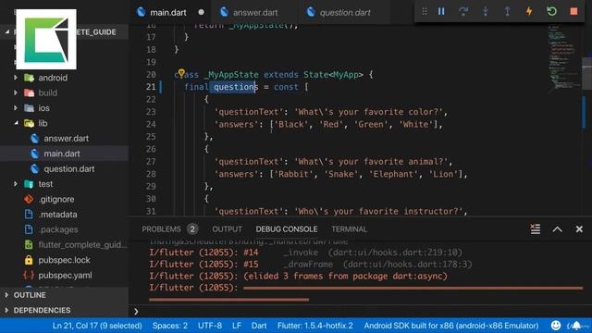Image resolution: width=592 pixels, height=333 pixels.
Task: Change line endings via LF status item
Action: [237, 326]
